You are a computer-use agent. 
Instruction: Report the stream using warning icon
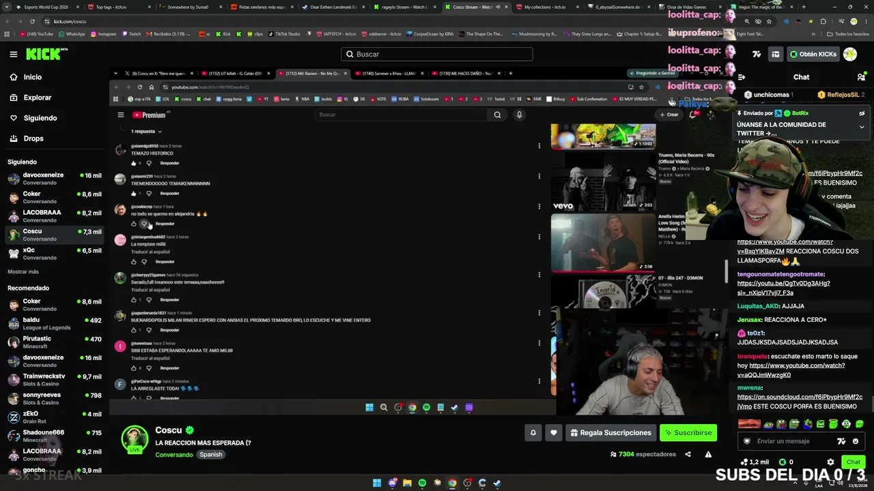click(708, 454)
